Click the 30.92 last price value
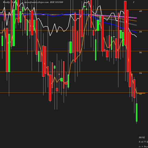Image resolution: width=148 pixels, height=148 pixels. 142,137
